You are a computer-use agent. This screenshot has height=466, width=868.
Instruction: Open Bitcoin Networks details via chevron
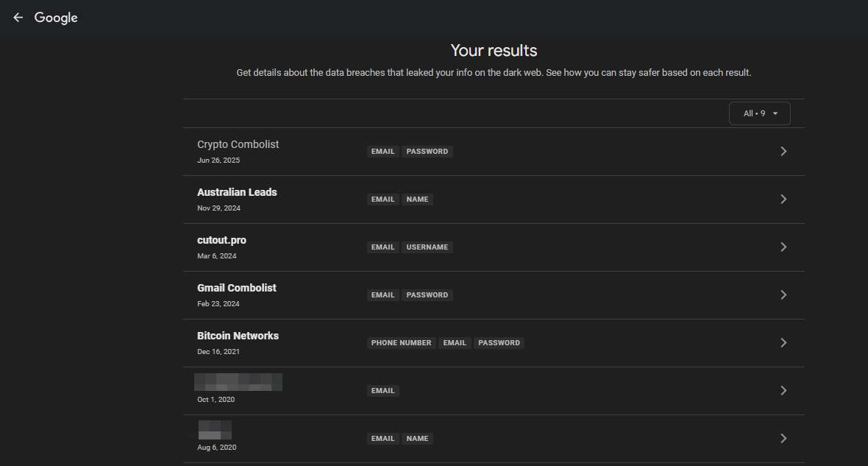pyautogui.click(x=783, y=343)
